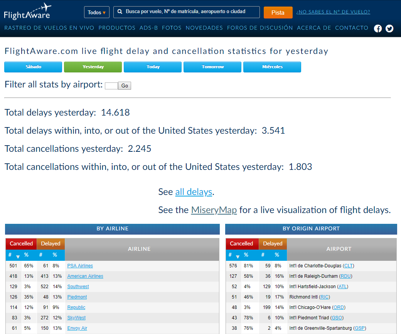Open '¿No sabes el Nº de vuelo?' link

coord(333,12)
